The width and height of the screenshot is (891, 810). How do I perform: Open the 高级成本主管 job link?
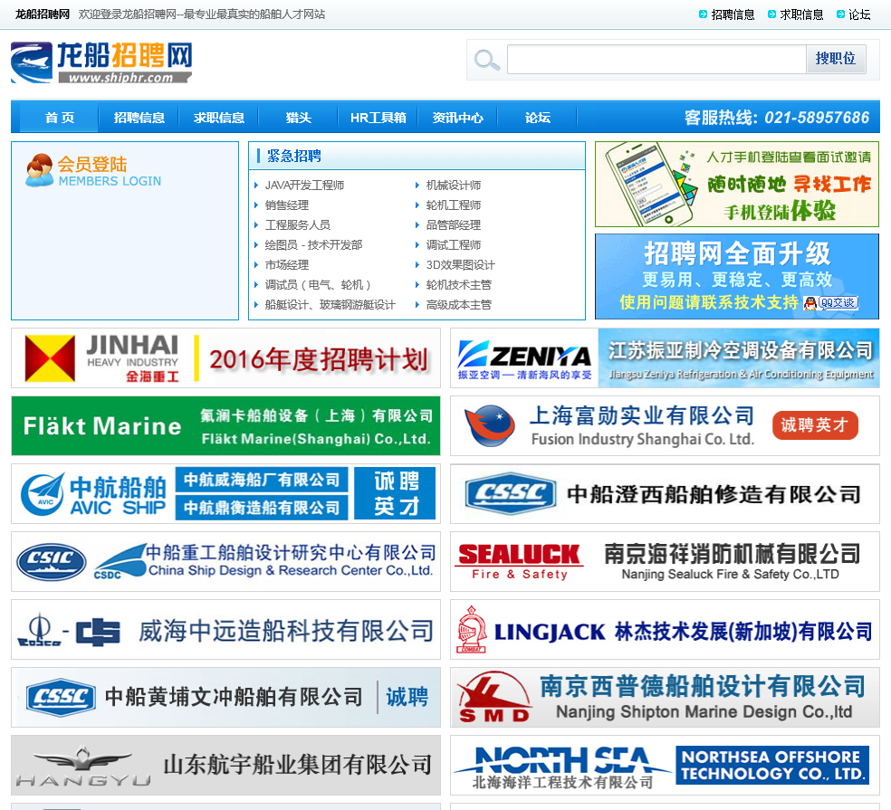coord(459,304)
